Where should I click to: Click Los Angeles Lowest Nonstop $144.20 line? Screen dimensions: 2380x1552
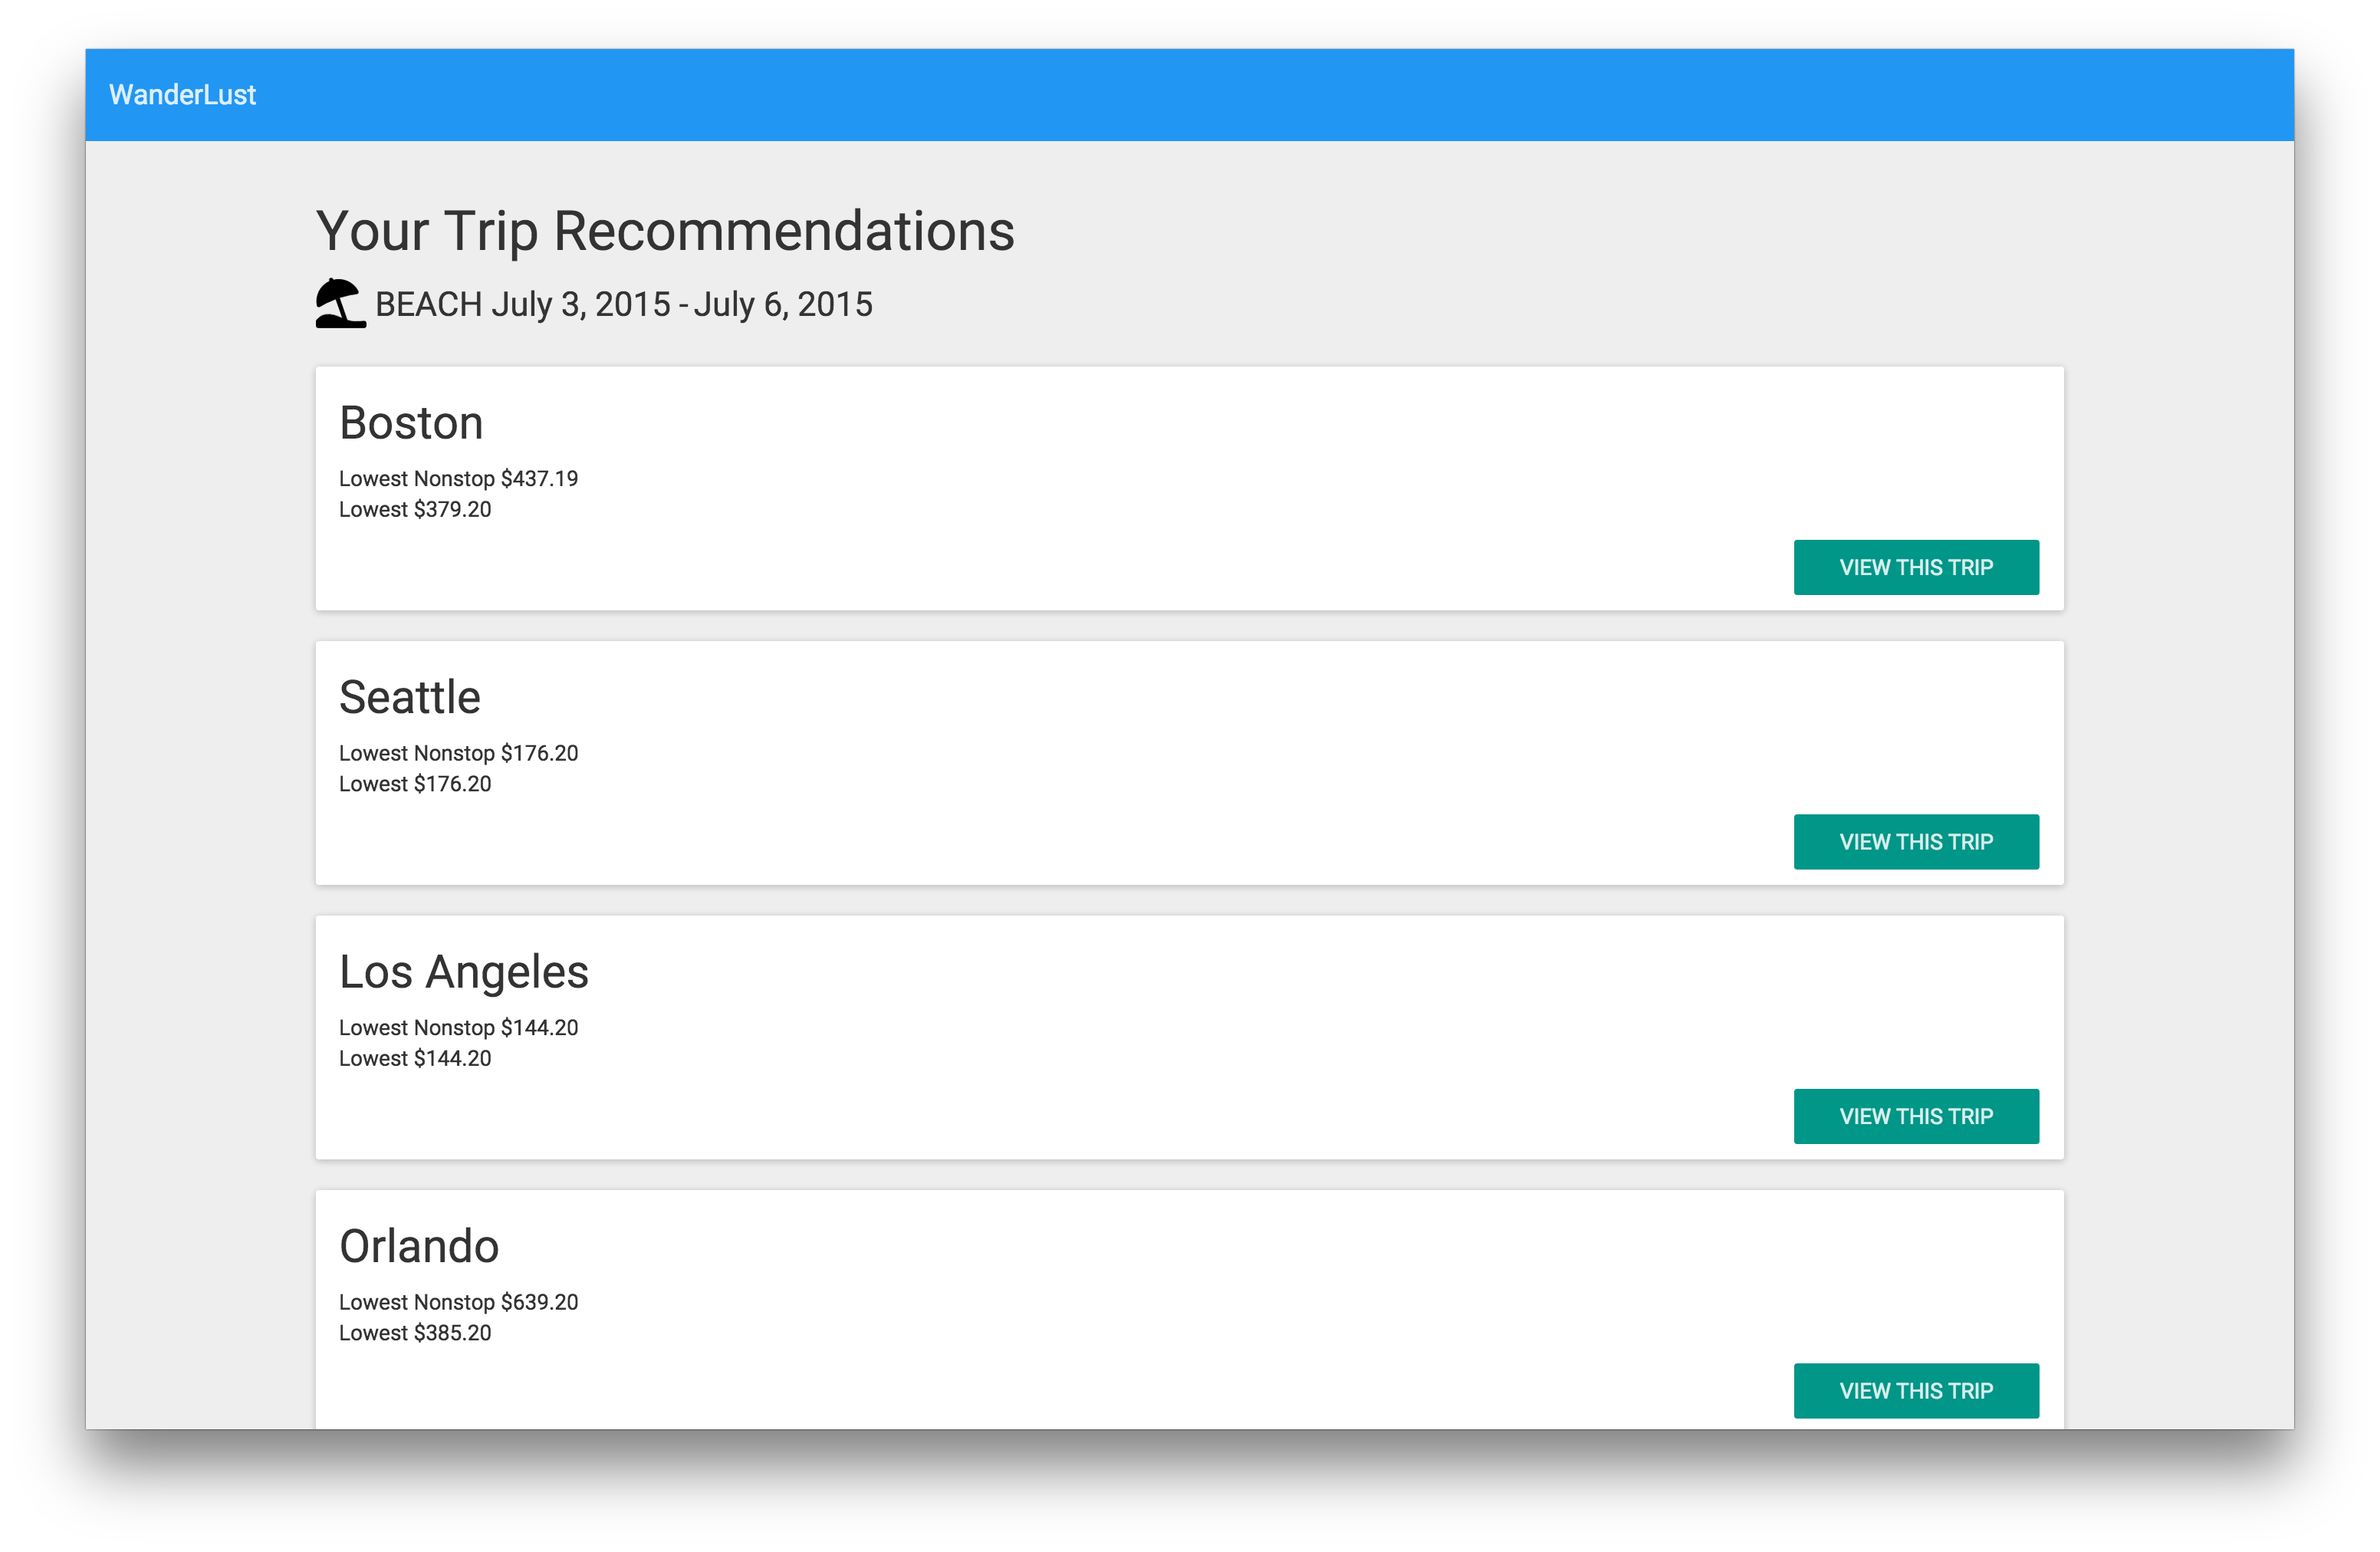[458, 1028]
